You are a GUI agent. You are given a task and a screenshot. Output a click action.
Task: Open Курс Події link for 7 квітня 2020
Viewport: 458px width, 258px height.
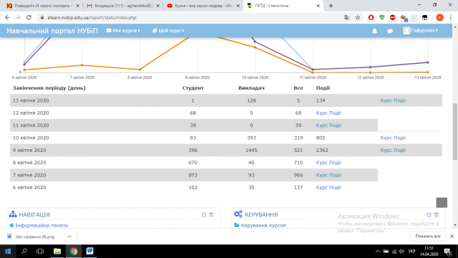pyautogui.click(x=328, y=175)
